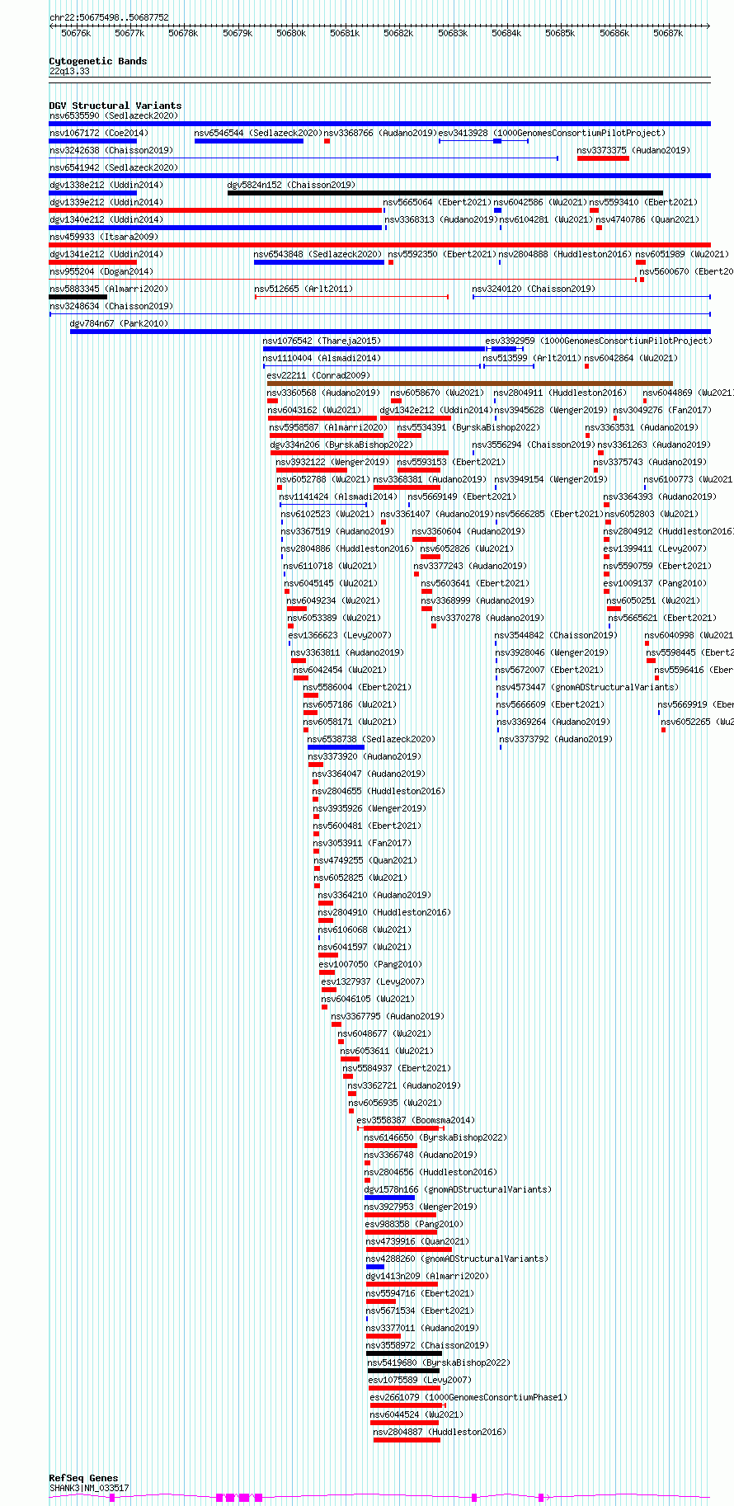This screenshot has width=734, height=1506.
Task: Click SHANK3|NM_033517 gene label
Action: 89,1488
